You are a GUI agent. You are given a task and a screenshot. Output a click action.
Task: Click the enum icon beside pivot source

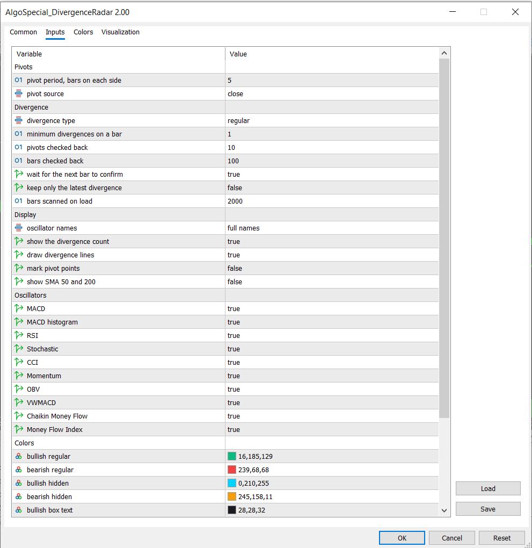[18, 93]
